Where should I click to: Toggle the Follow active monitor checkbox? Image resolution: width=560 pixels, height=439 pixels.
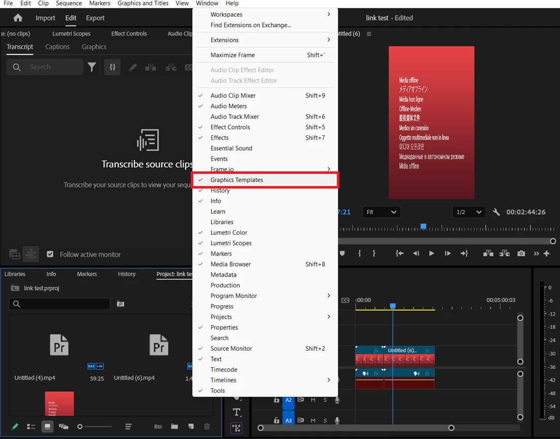(50, 254)
